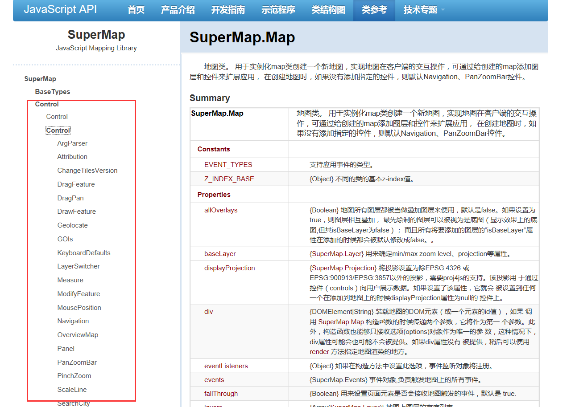Viewport: 575px width, 407px height.
Task: Jump to the eventListeners property
Action: pos(226,366)
